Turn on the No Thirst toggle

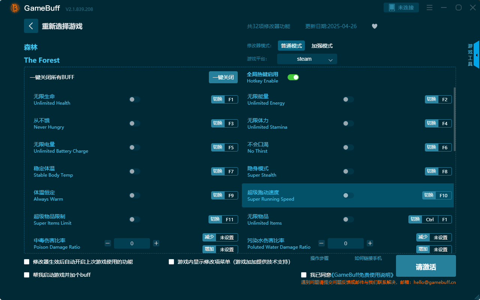coord(348,147)
